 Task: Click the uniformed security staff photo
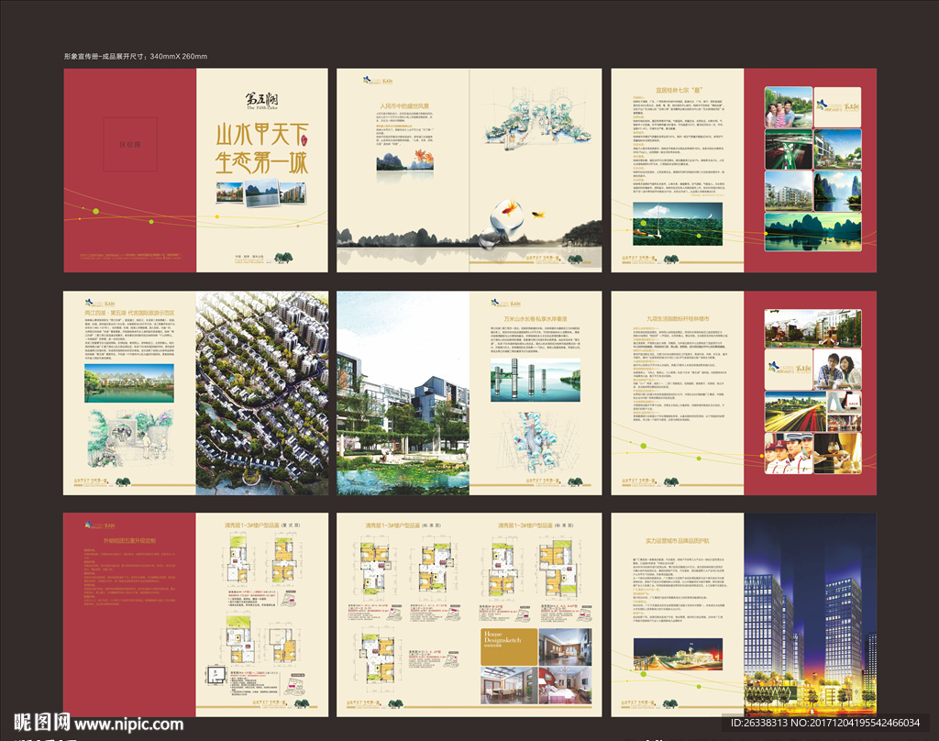click(x=789, y=453)
